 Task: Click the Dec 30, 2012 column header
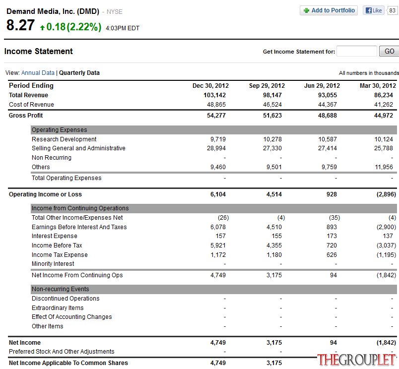pos(210,86)
